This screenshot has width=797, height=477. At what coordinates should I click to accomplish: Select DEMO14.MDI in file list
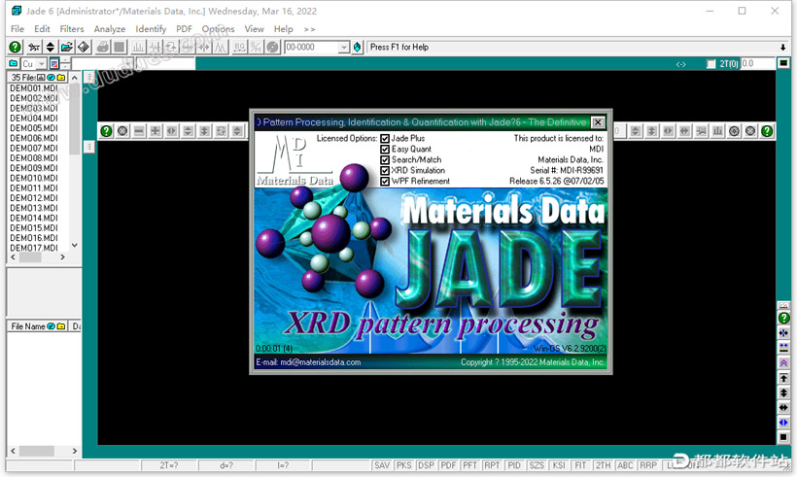(x=34, y=218)
